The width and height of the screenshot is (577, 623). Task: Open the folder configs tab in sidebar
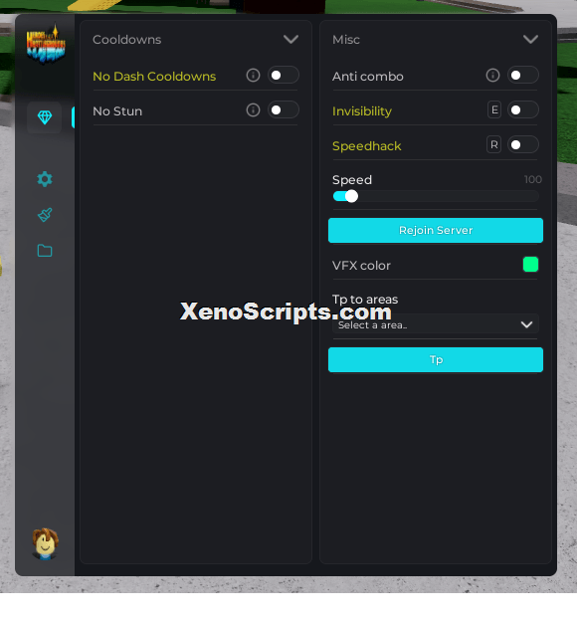coord(45,251)
